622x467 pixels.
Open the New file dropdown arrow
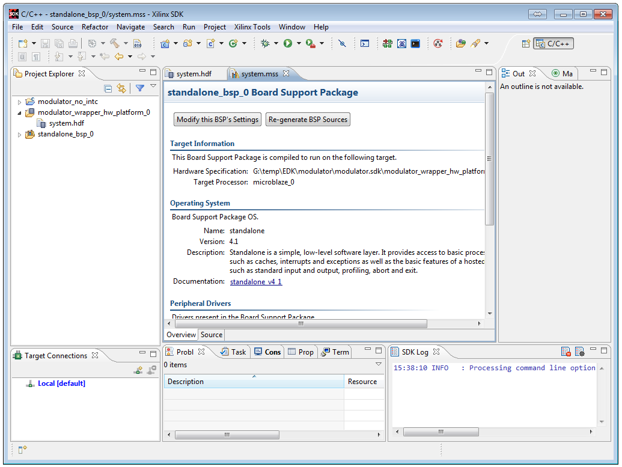click(x=34, y=44)
